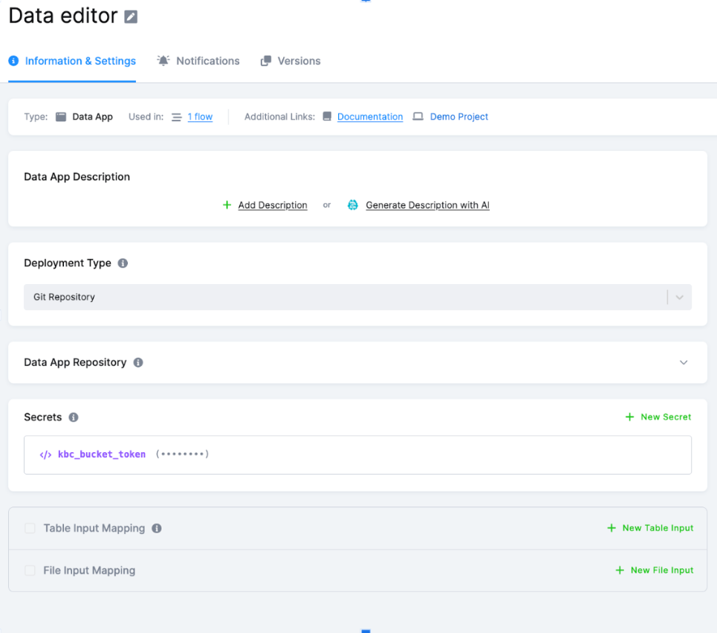
Task: Click the plus icon beside Add Description
Action: tap(227, 205)
